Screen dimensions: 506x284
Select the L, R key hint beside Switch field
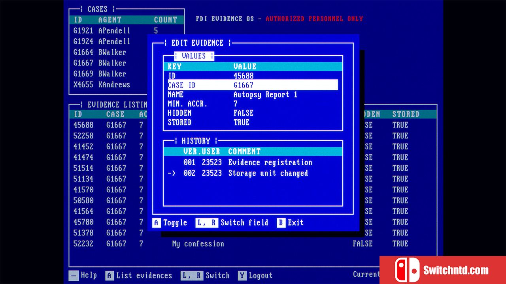[207, 223]
